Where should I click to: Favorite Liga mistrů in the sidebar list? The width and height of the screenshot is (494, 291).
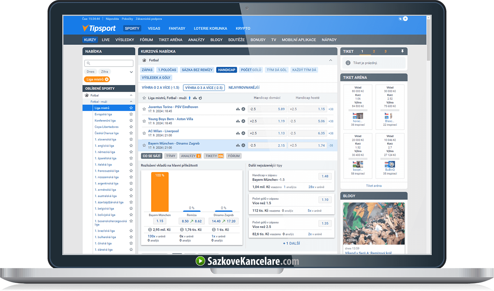pyautogui.click(x=131, y=108)
